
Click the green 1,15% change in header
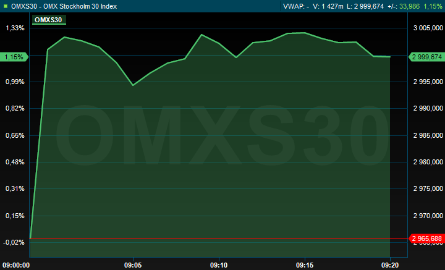(433, 6)
